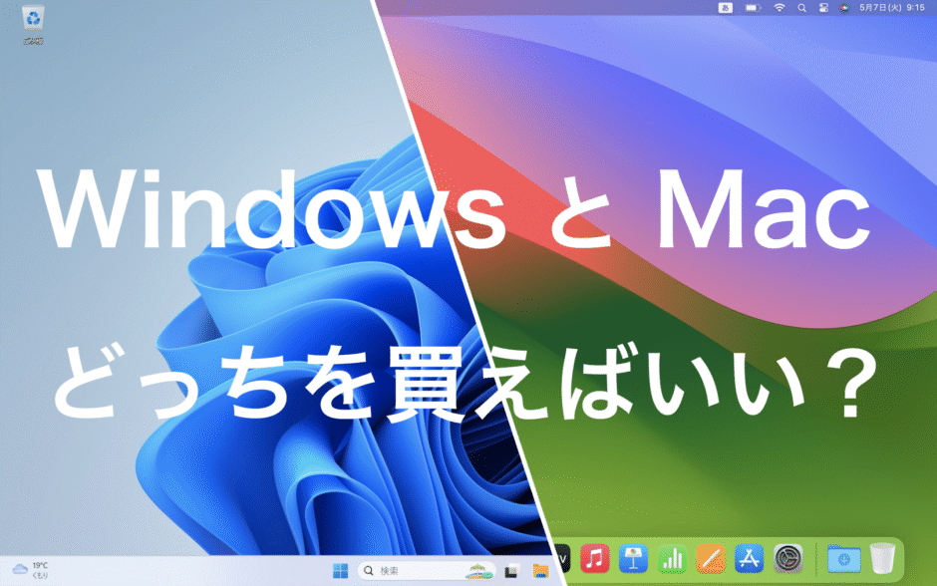The width and height of the screenshot is (937, 586).
Task: Activate Siri from the menu bar
Action: [x=843, y=8]
